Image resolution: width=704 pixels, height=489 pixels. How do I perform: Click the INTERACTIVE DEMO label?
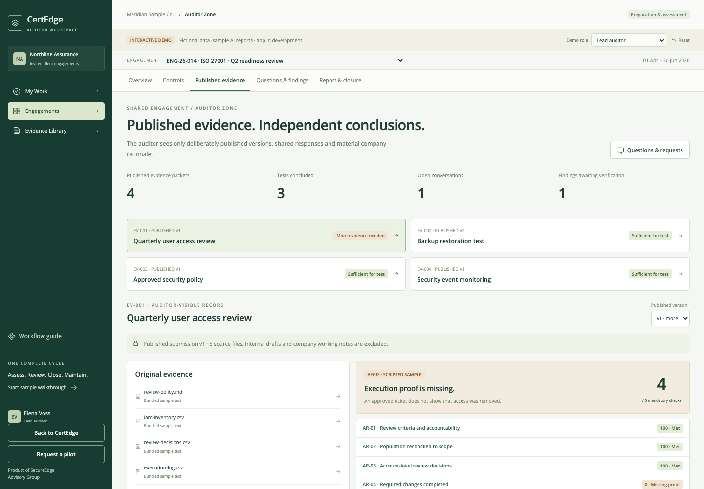pyautogui.click(x=151, y=40)
